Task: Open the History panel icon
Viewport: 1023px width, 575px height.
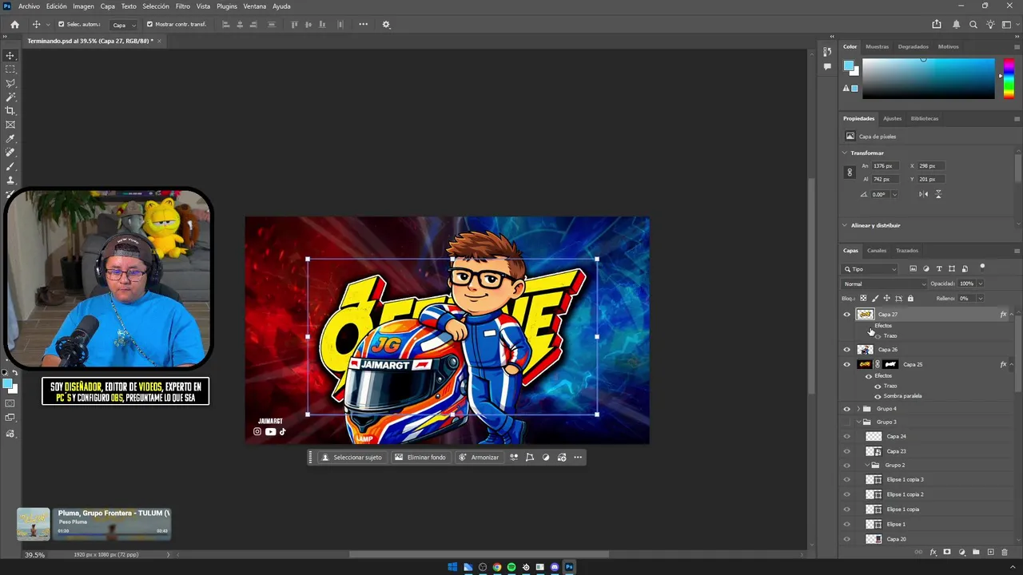Action: click(827, 52)
